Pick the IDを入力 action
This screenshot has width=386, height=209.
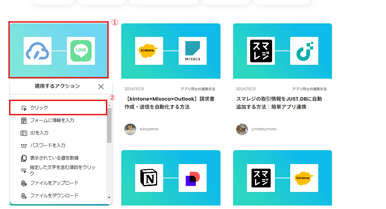click(58, 133)
